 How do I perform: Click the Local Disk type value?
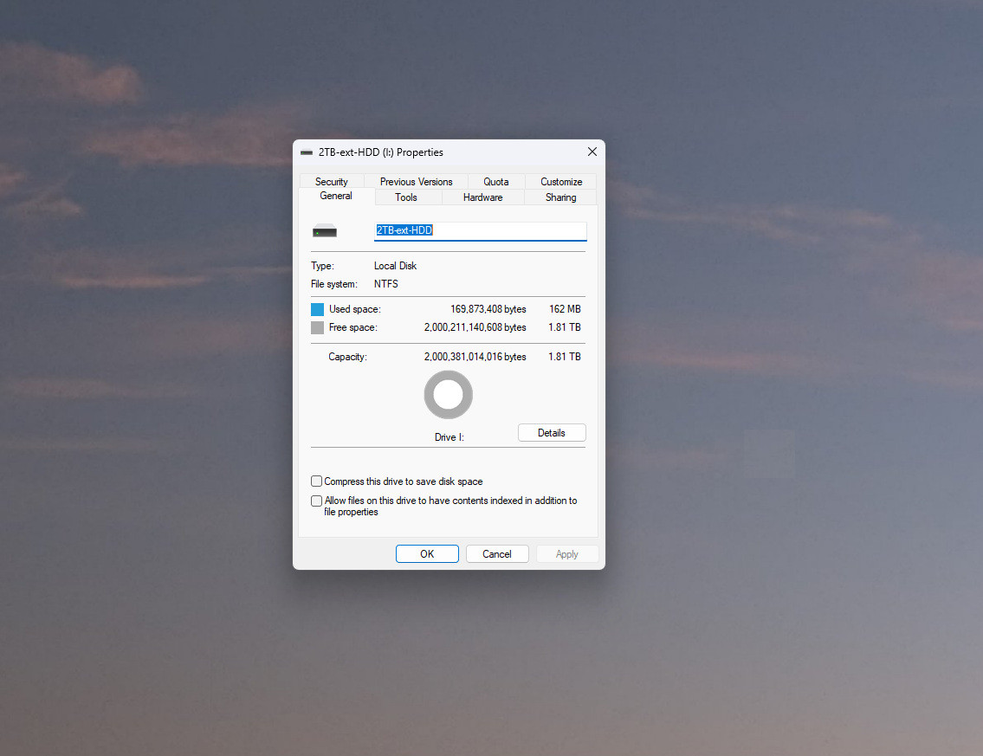[x=395, y=266]
